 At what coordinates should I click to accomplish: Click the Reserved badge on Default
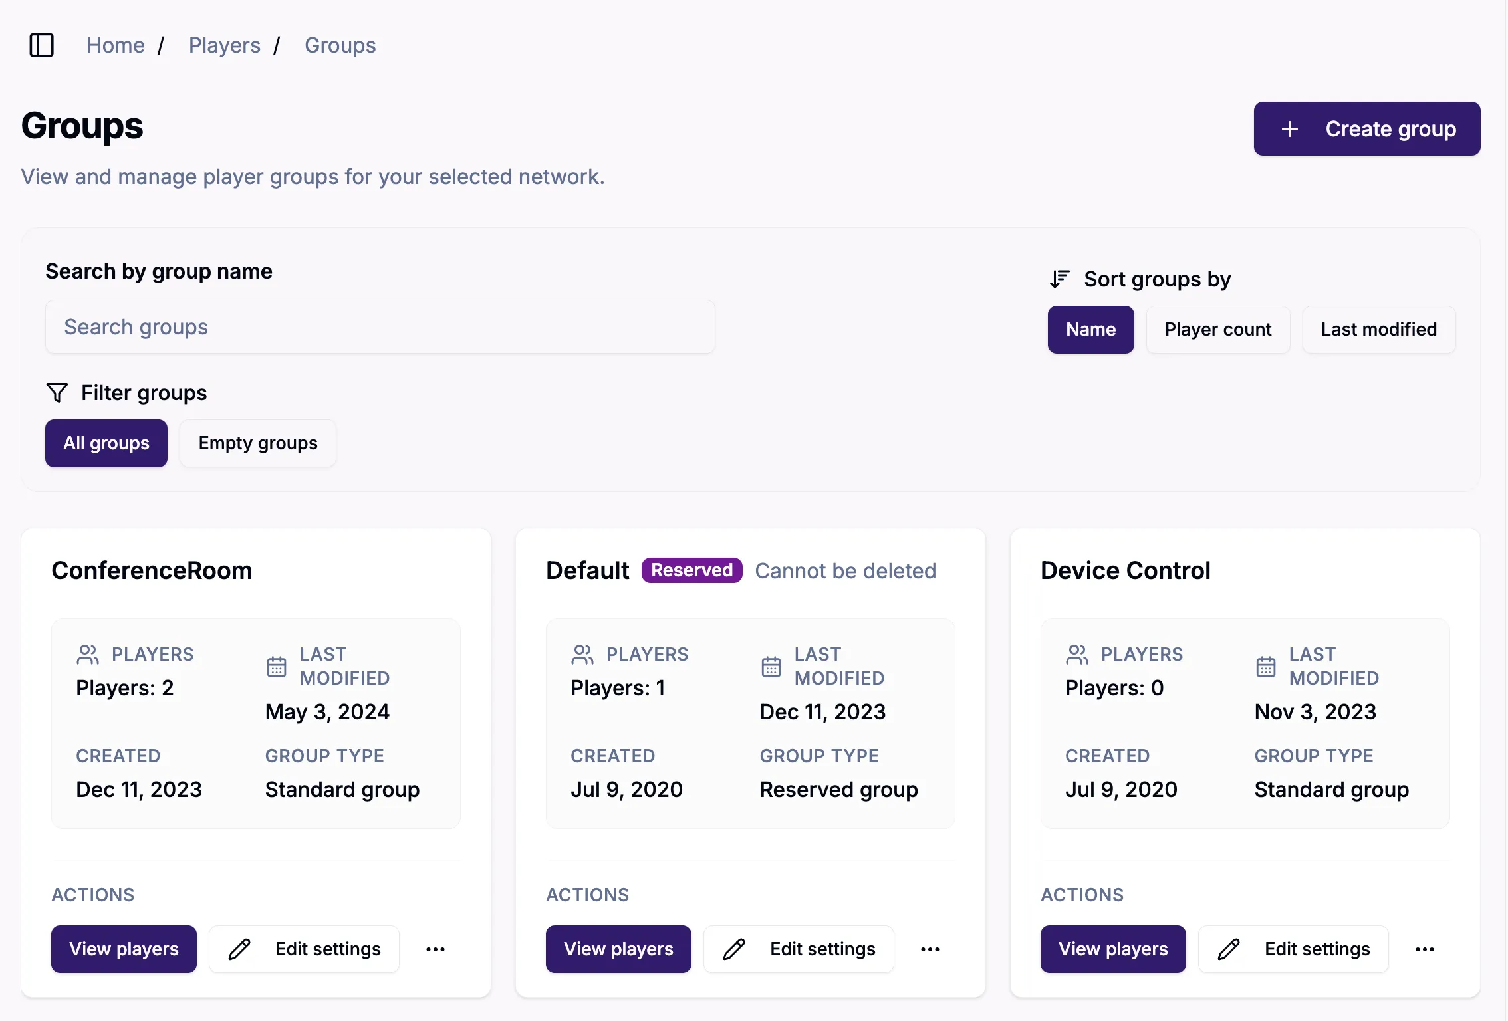(692, 570)
